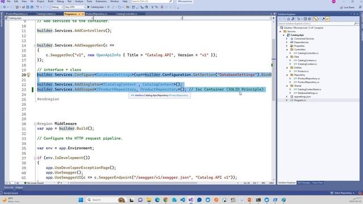This screenshot has width=363, height=204.
Task: Click Start Without Debugging icon
Action: coord(108,7)
